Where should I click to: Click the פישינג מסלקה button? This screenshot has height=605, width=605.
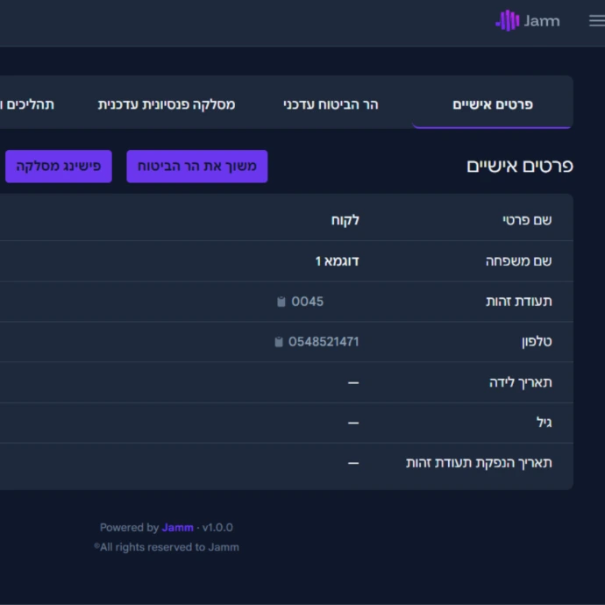pos(59,166)
